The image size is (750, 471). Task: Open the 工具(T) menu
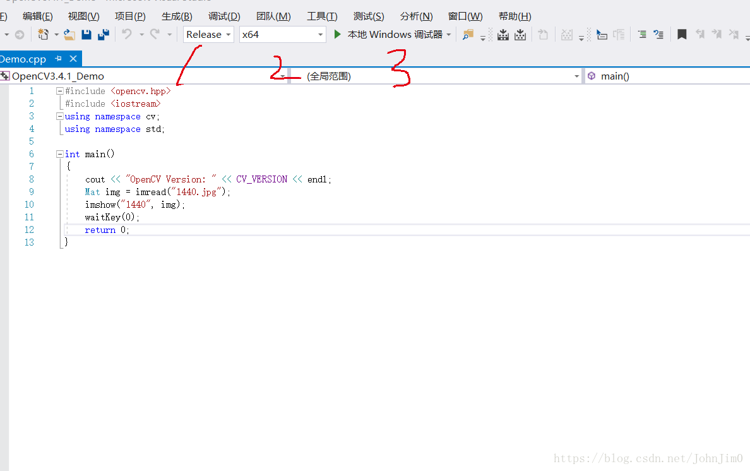[323, 16]
